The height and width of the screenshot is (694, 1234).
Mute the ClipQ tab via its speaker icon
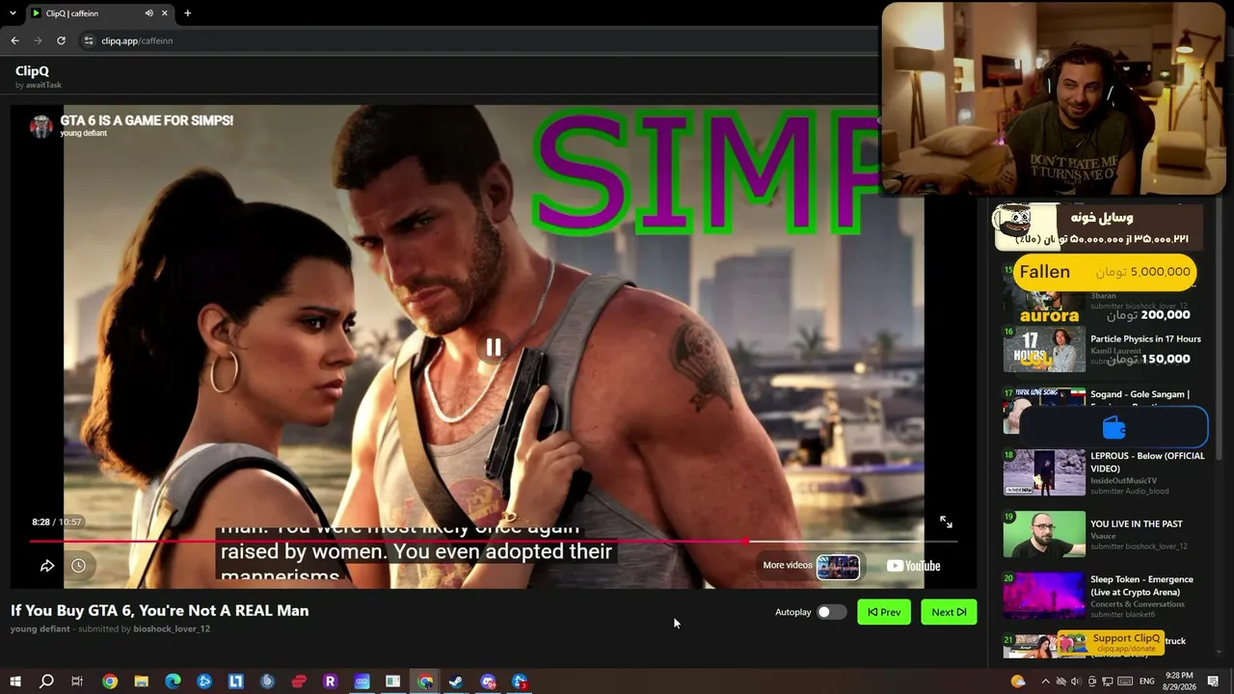coord(148,13)
